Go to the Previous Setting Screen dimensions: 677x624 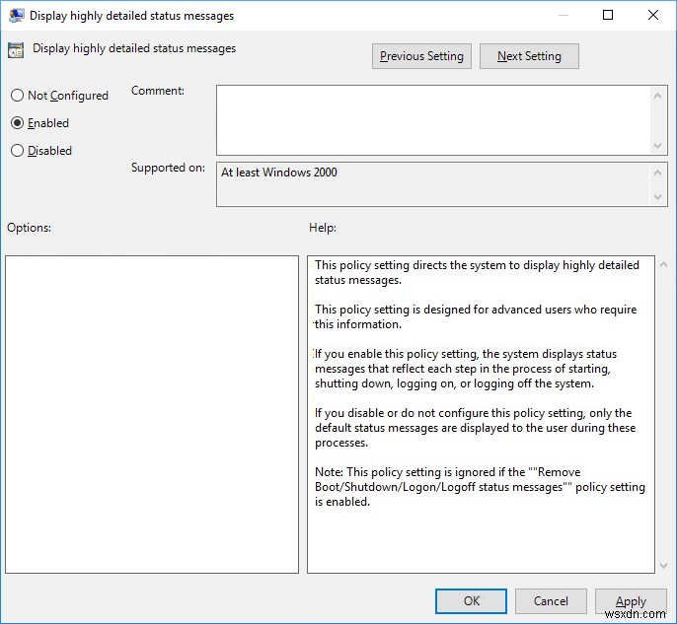click(421, 56)
